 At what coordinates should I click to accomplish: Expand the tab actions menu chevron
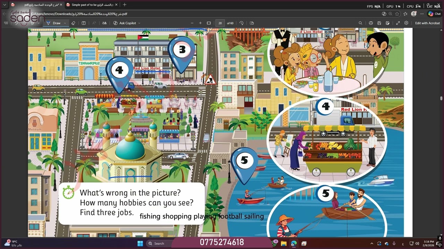click(5, 5)
